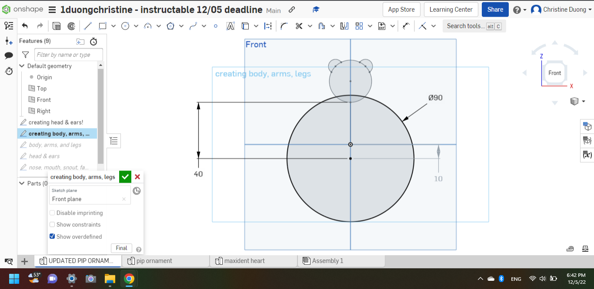
Task: Cancel sketch with the red X
Action: [137, 177]
